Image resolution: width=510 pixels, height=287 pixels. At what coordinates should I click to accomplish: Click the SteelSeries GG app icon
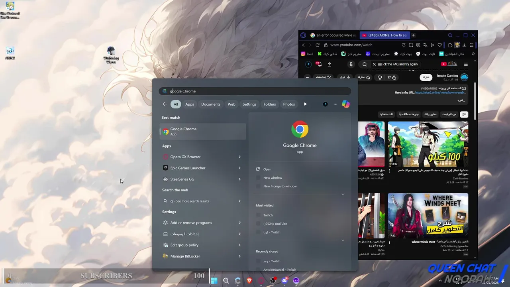pyautogui.click(x=166, y=179)
